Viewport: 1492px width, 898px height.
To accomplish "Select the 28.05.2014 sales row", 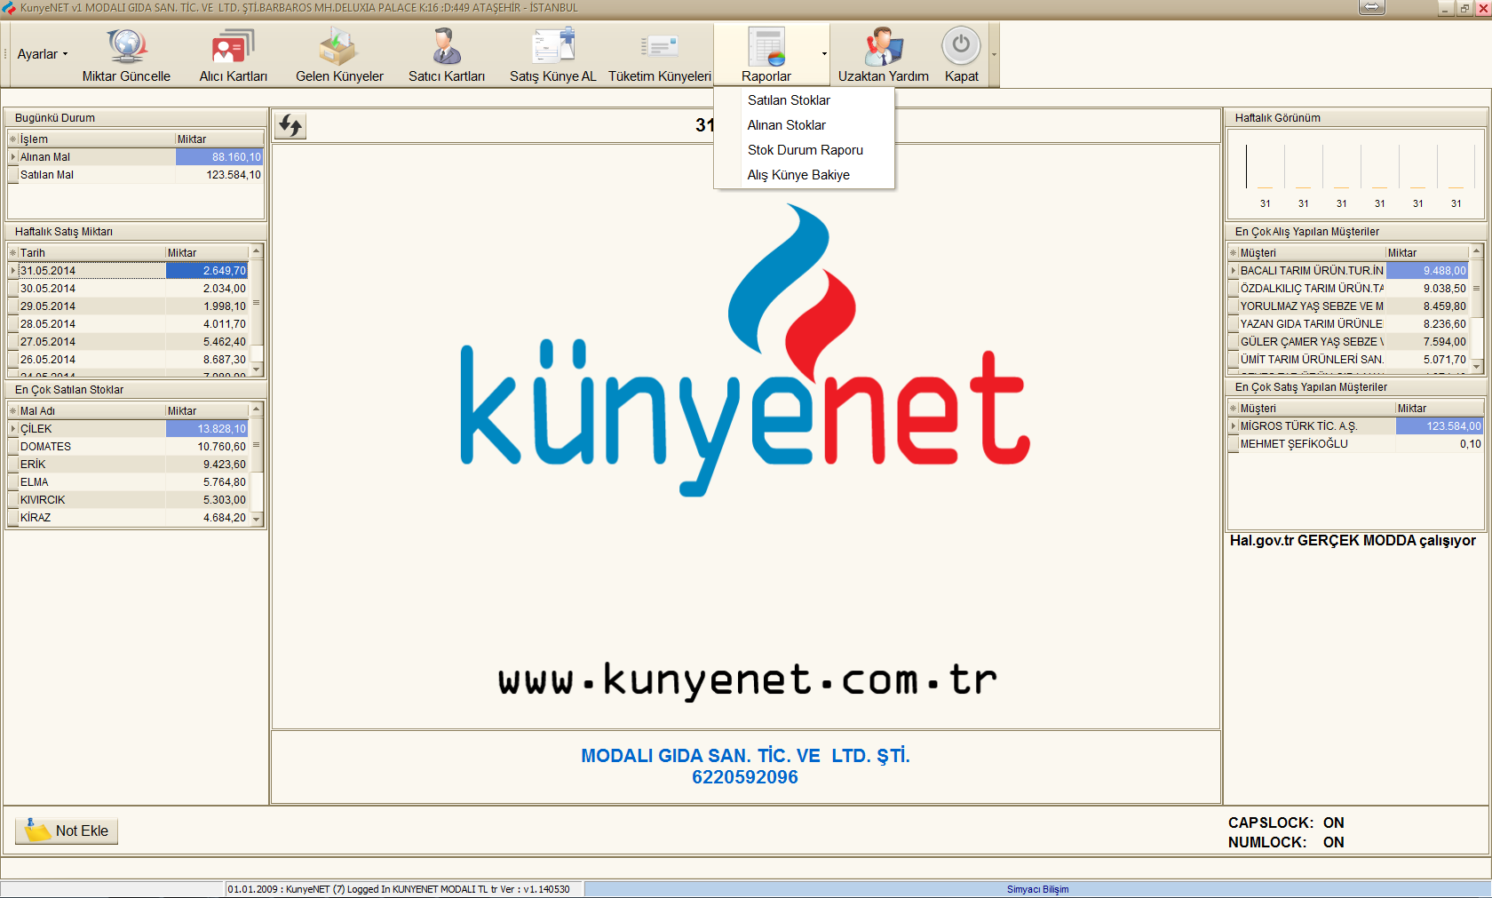I will coord(129,324).
